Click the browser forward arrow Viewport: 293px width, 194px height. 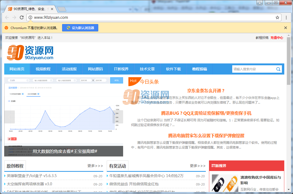coord(14,17)
